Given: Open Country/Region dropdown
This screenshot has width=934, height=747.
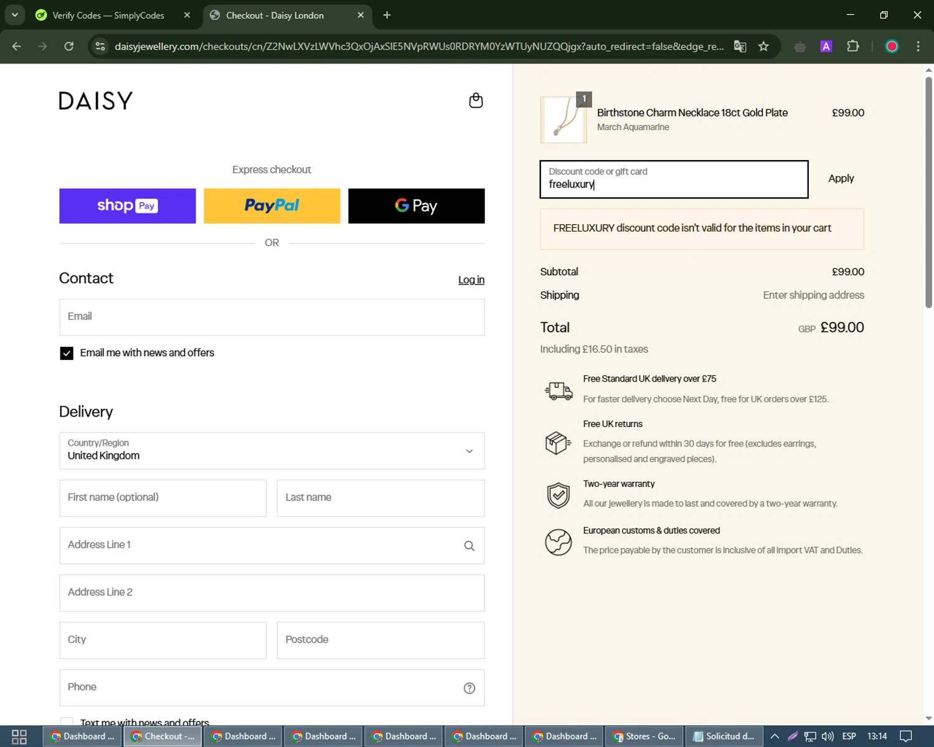Looking at the screenshot, I should click(272, 451).
